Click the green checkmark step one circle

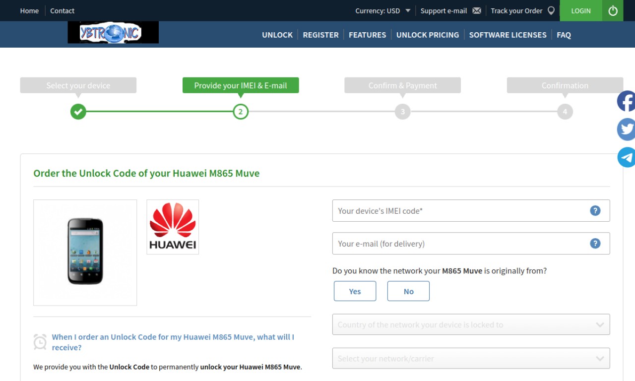pos(78,112)
